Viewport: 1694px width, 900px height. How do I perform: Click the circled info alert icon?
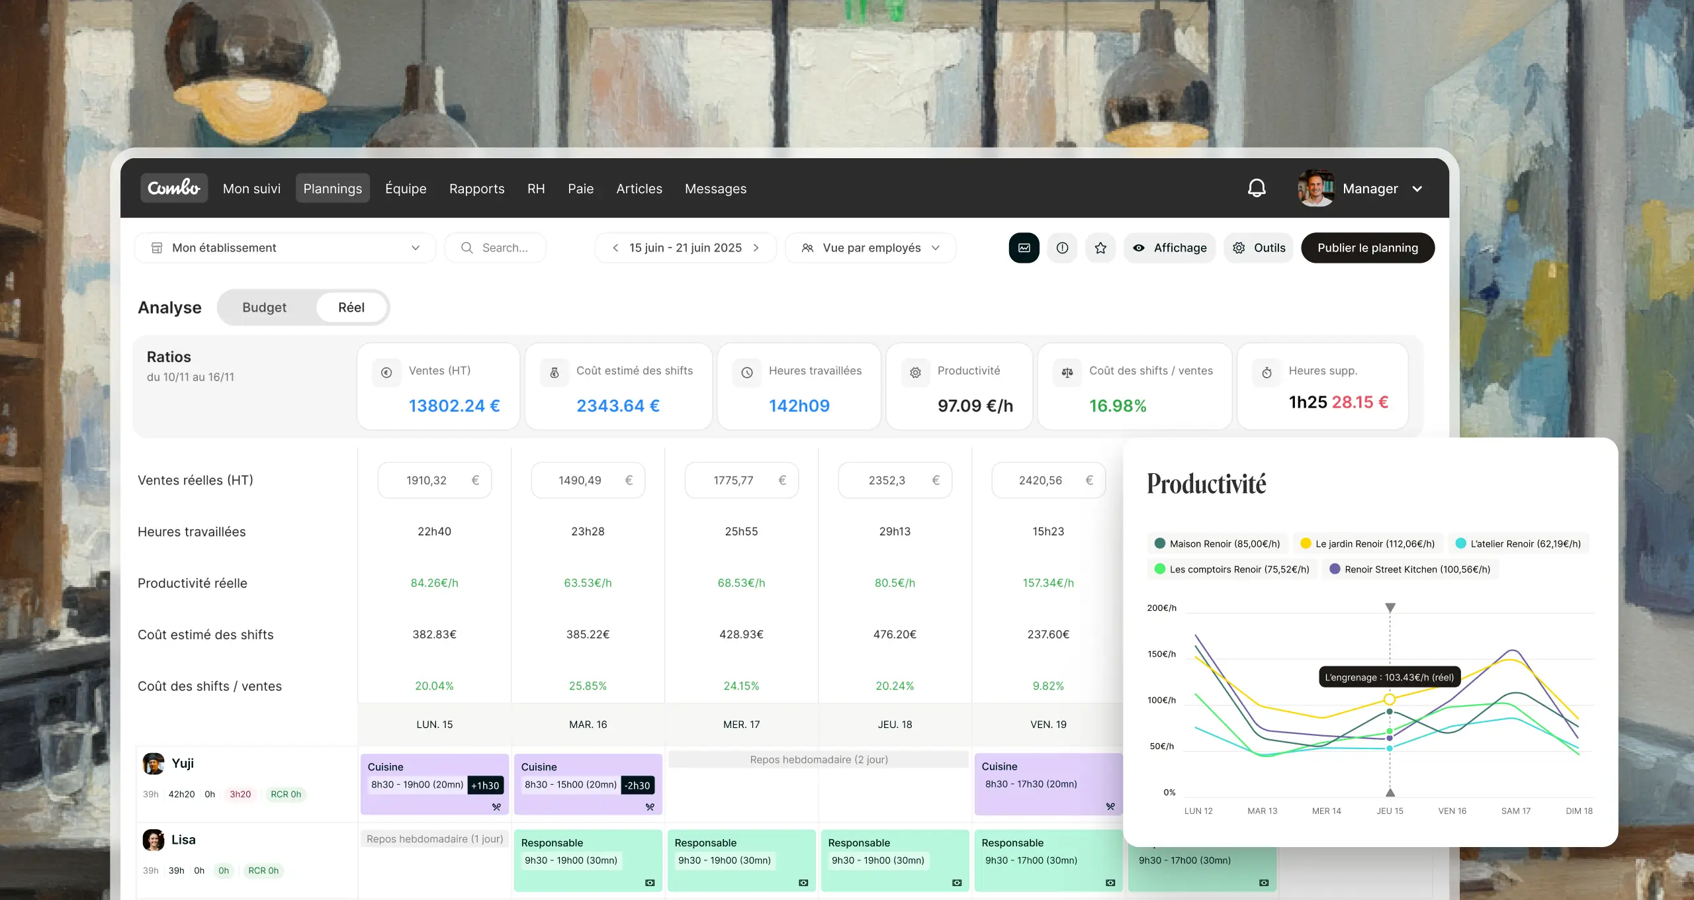pos(1062,247)
